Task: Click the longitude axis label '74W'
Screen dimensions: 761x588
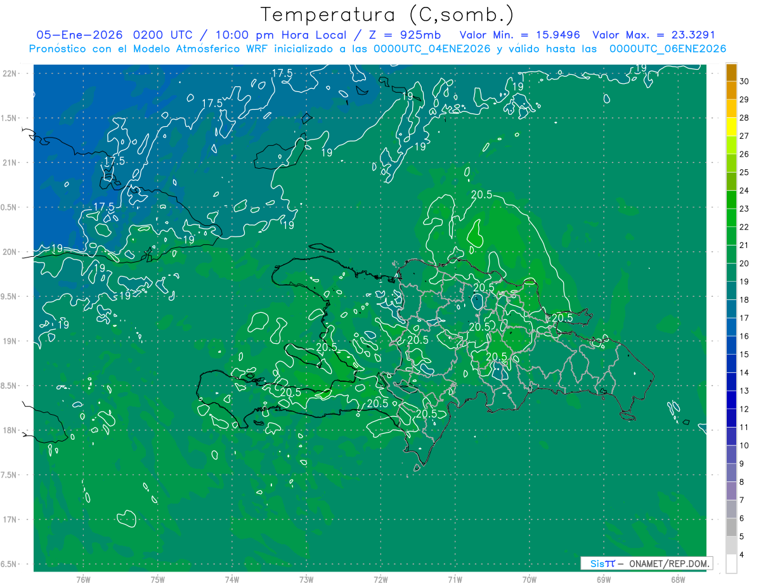Action: point(231,579)
